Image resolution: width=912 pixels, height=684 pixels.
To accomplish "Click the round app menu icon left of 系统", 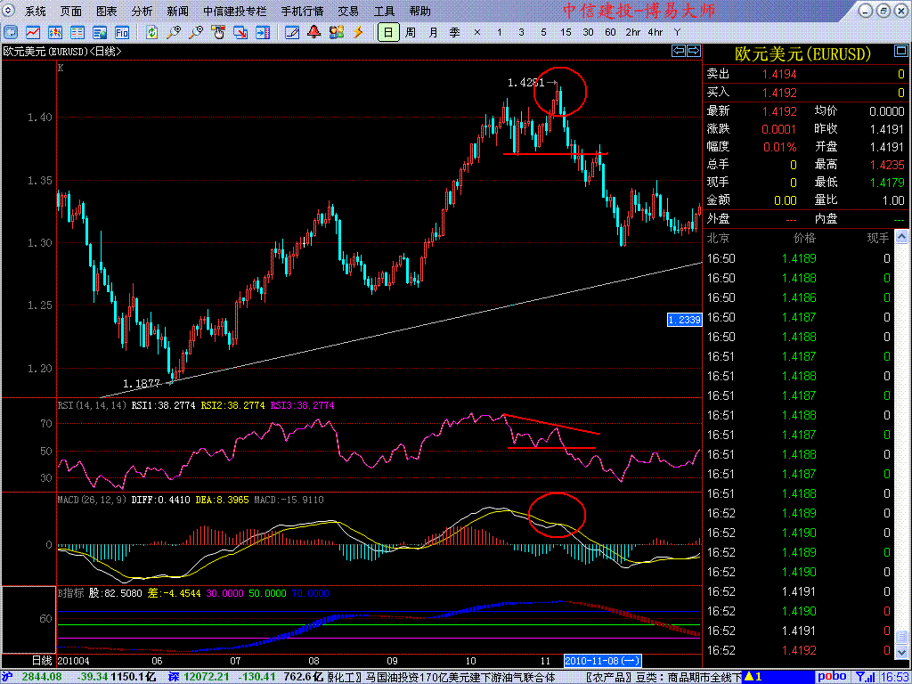I will pos(10,11).
